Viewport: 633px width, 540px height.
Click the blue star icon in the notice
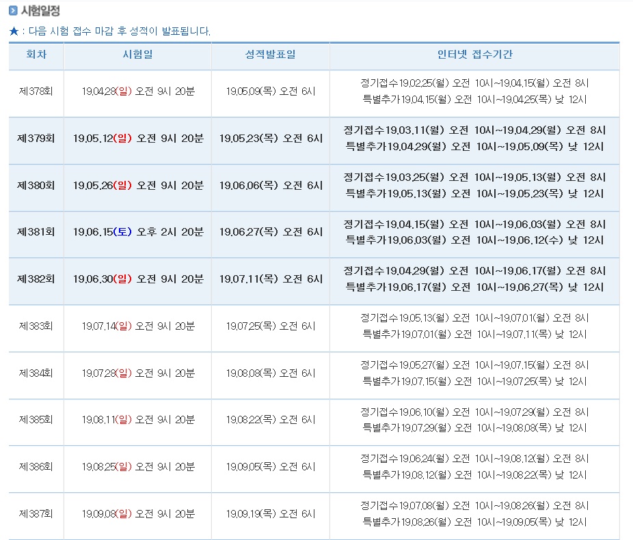click(14, 31)
